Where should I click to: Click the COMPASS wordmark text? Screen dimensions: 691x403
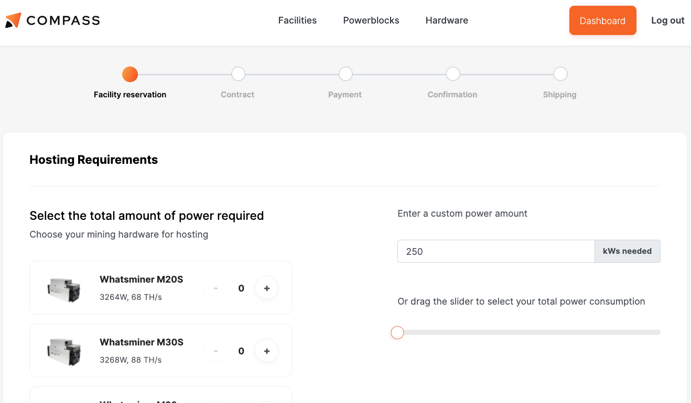(x=63, y=20)
